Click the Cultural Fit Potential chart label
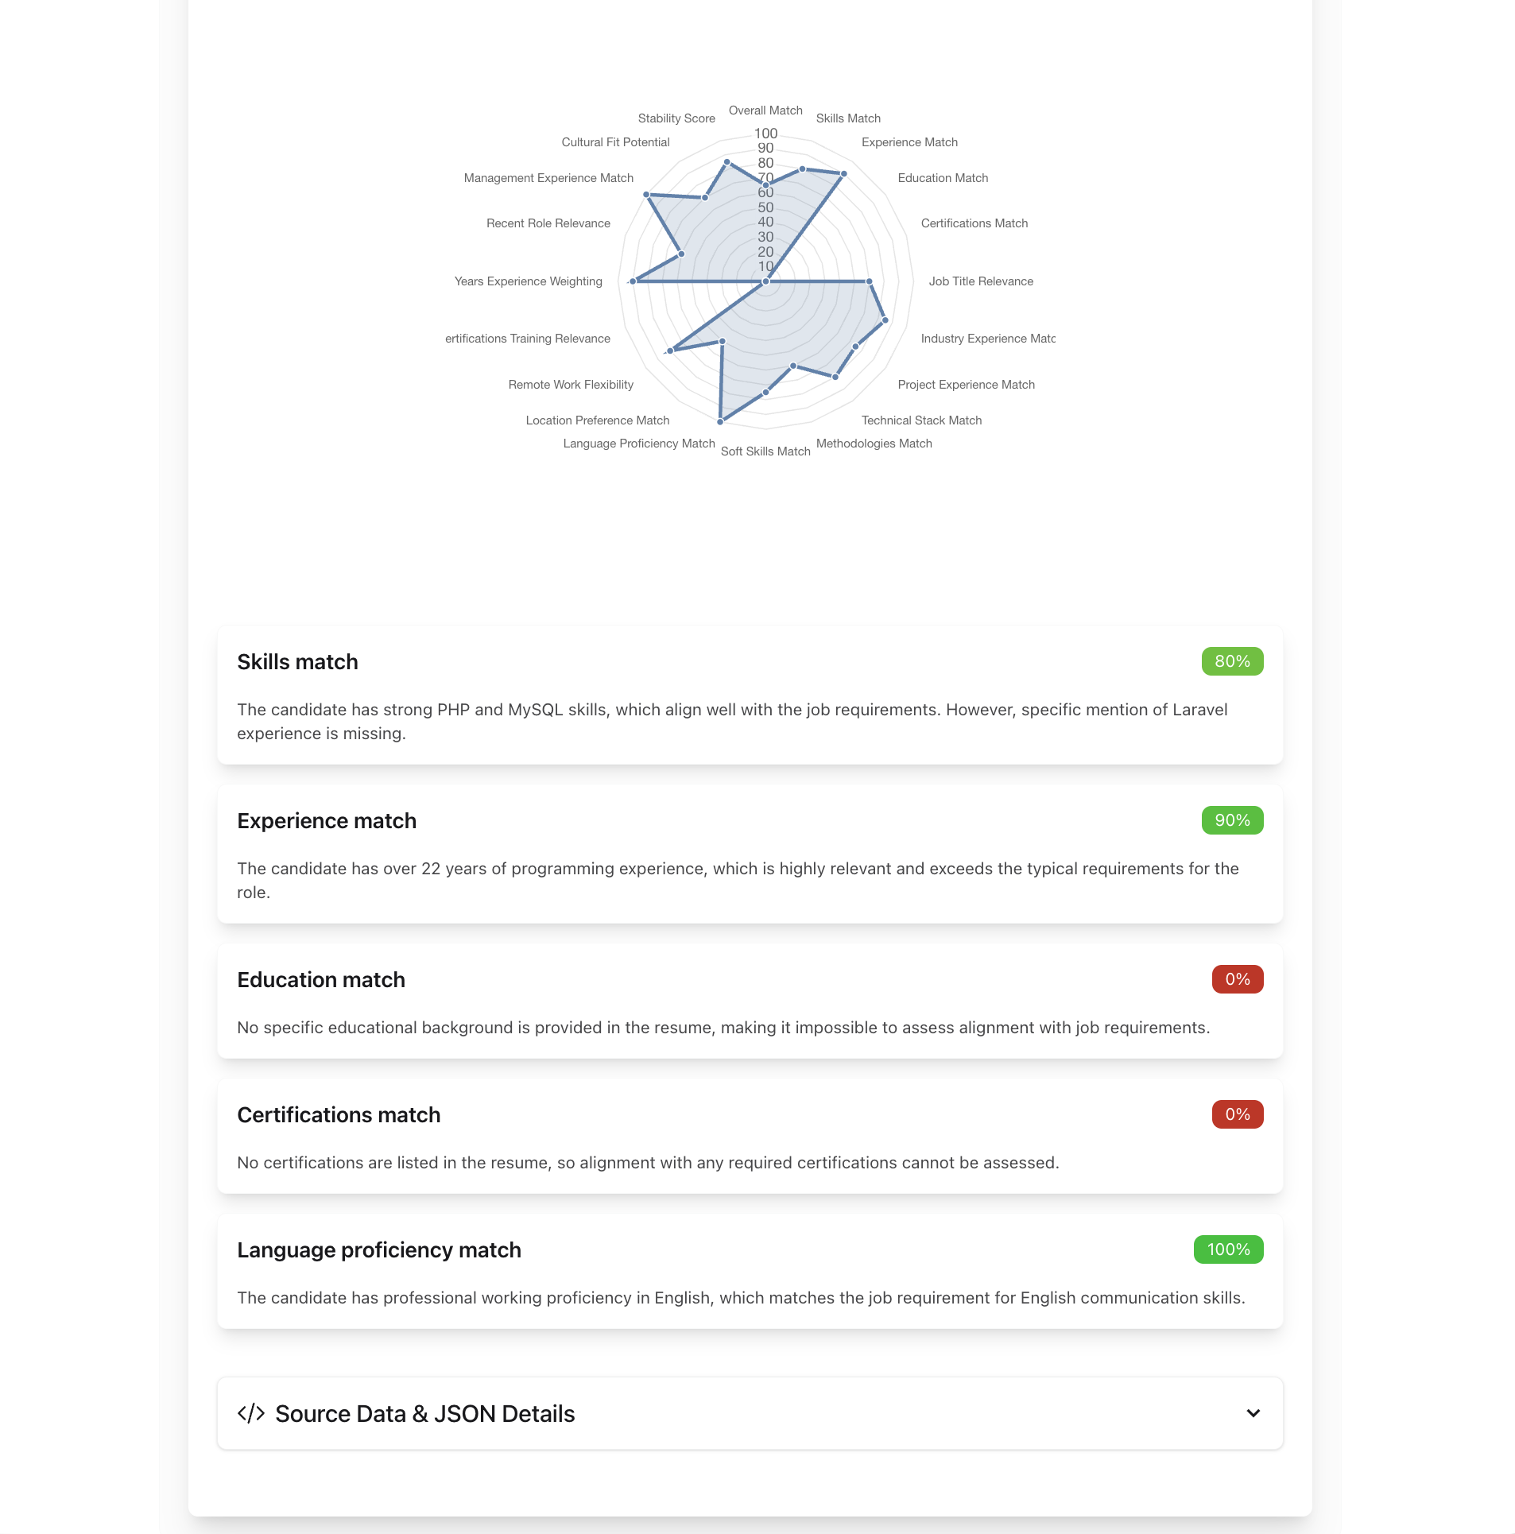 614,141
